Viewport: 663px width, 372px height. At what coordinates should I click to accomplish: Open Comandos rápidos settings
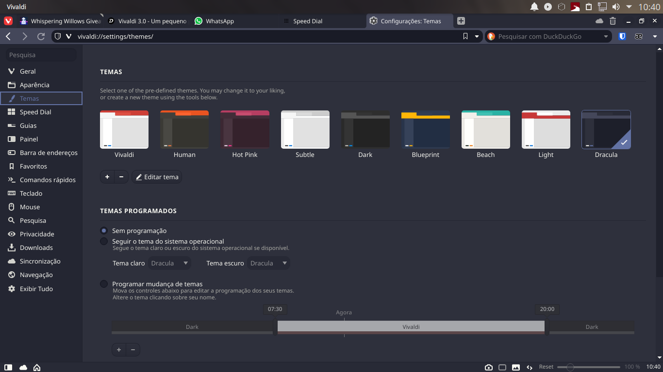(x=41, y=180)
